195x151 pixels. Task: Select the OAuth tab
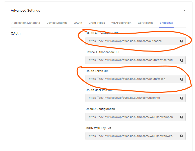pos(78,23)
